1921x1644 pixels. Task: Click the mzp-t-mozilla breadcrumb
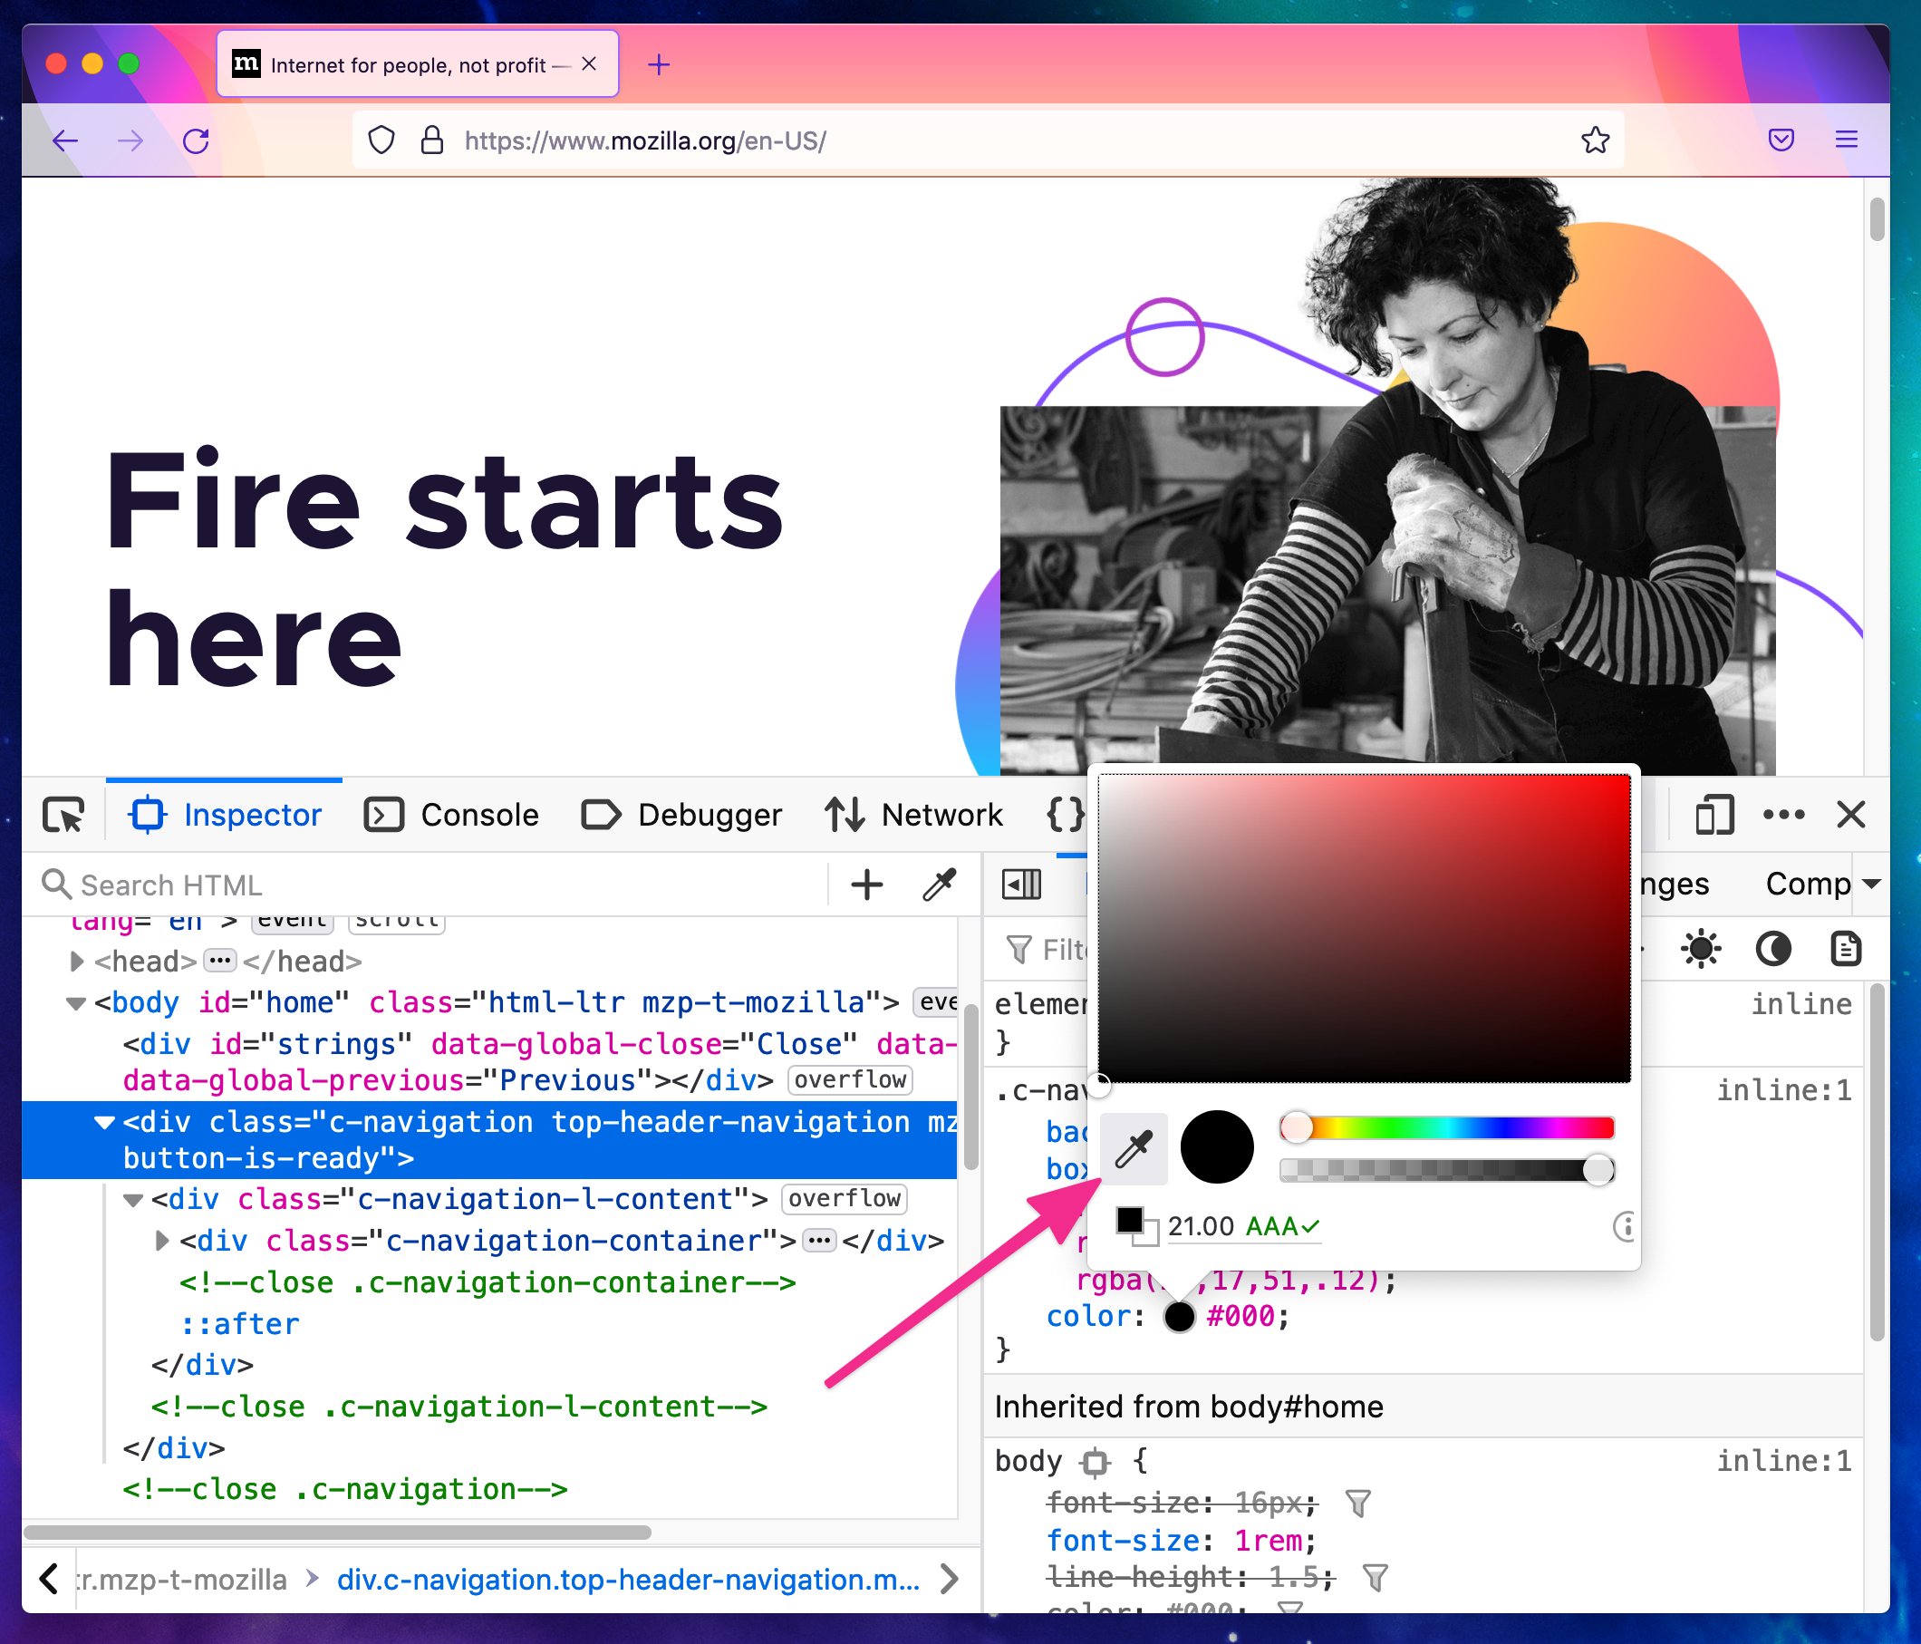click(182, 1579)
